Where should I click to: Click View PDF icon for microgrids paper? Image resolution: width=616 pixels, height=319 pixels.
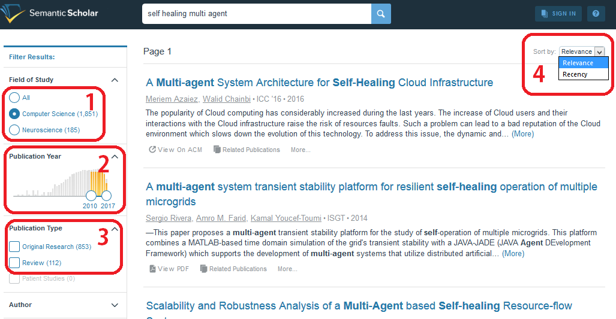click(x=153, y=269)
